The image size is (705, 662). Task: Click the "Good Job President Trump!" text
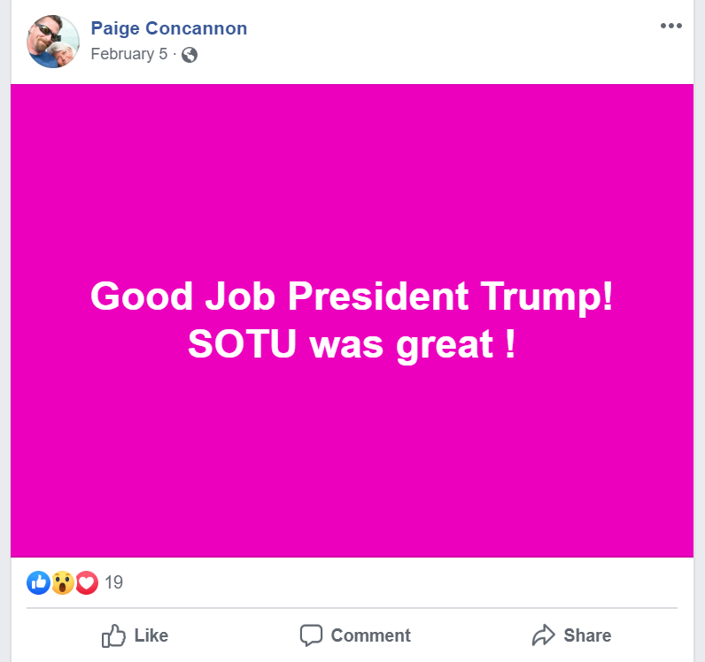click(x=352, y=296)
